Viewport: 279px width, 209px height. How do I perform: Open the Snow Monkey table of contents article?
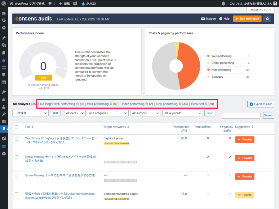[60, 176]
